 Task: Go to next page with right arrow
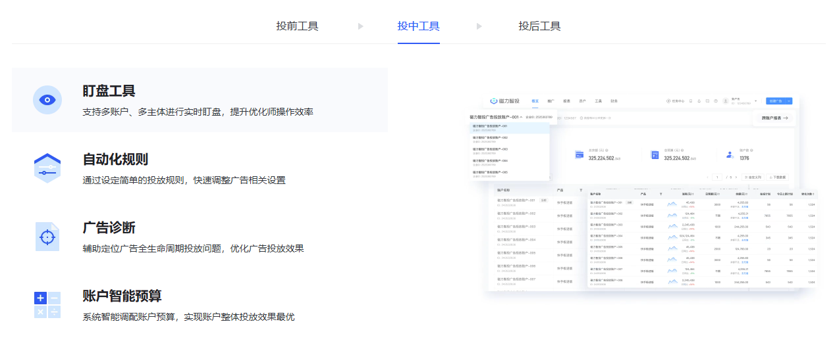(736, 177)
